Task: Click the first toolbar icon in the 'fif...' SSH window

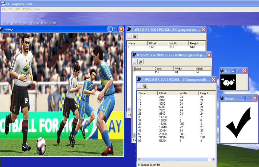Action: pos(140,86)
